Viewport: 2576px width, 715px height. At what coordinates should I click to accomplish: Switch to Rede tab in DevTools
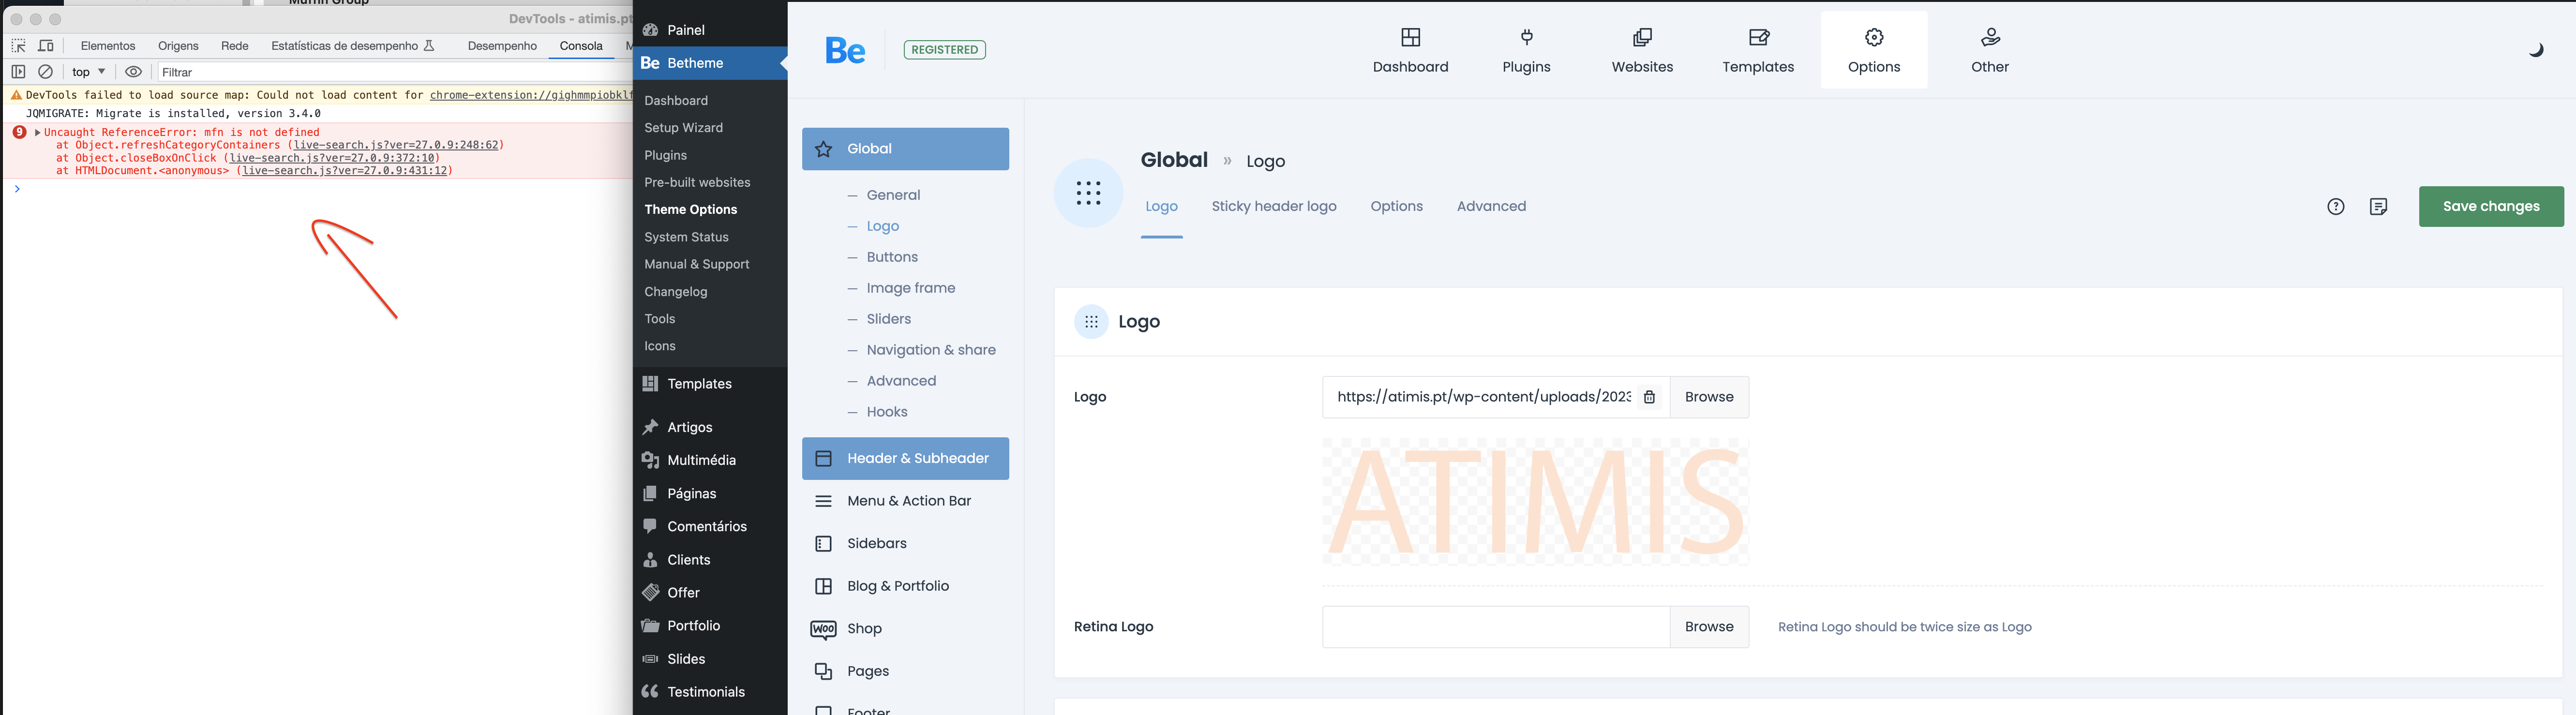(x=235, y=46)
